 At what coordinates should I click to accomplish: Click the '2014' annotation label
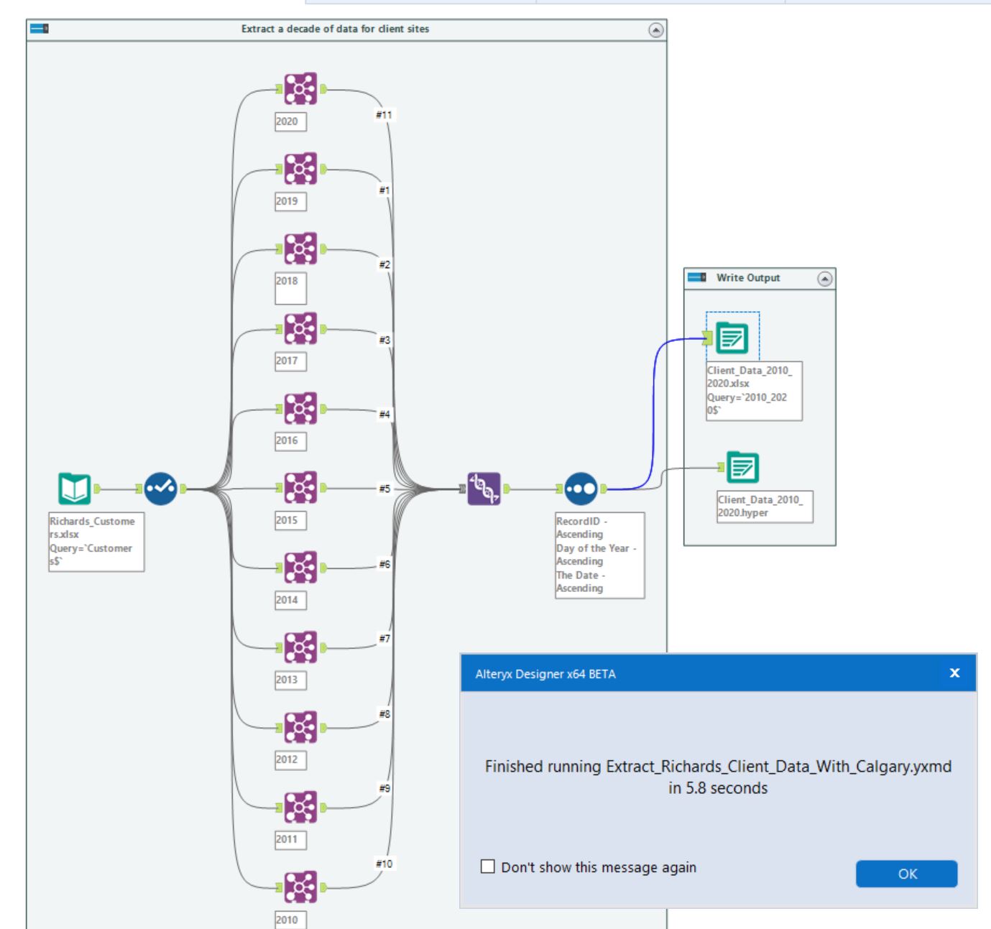coord(290,601)
